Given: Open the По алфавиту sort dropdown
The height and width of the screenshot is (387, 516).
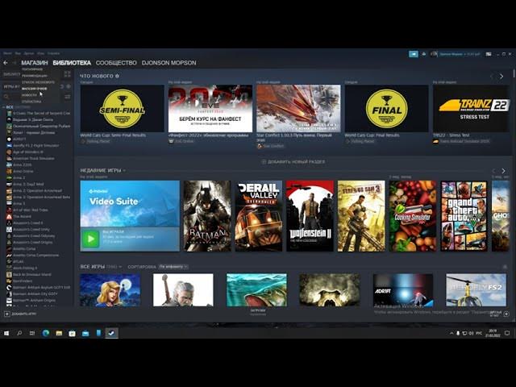Looking at the screenshot, I should tap(173, 267).
